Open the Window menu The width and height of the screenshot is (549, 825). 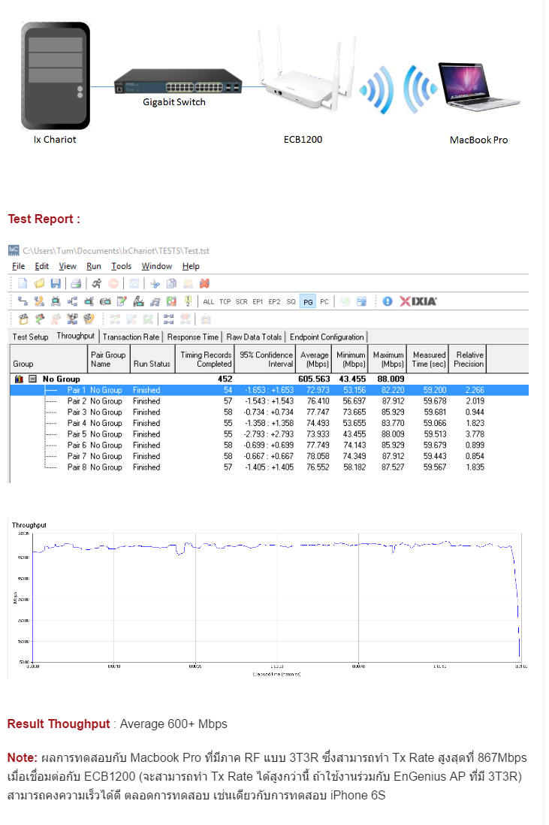click(x=157, y=266)
